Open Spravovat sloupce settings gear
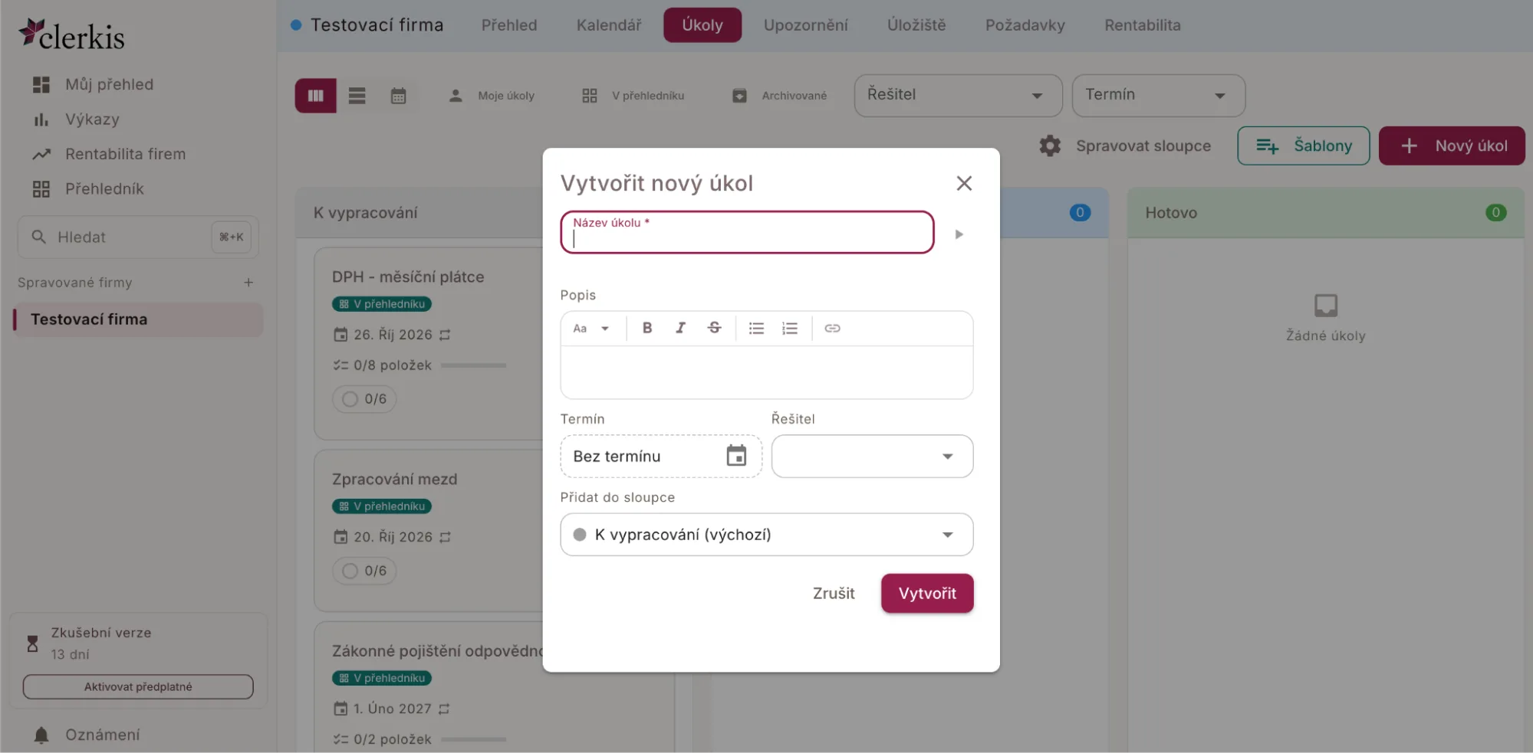Screen dimensions: 1533x753 tap(1049, 146)
